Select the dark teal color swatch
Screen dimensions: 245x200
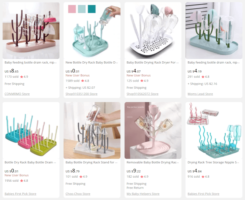[x=92, y=9]
